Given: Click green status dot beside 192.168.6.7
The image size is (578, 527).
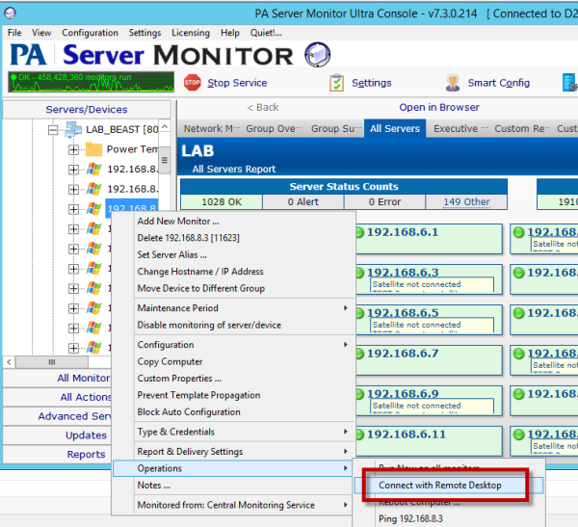Looking at the screenshot, I should pos(359,354).
